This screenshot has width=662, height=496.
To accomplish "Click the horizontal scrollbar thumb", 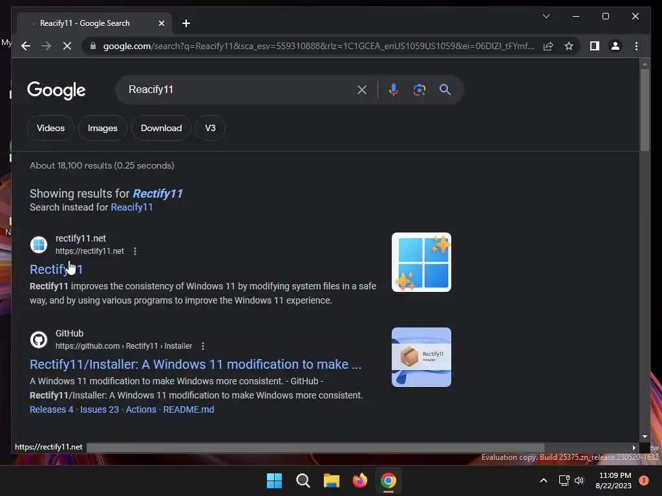I will [x=315, y=448].
